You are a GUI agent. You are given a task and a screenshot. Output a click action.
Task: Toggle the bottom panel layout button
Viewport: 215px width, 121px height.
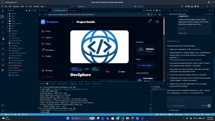[192, 6]
